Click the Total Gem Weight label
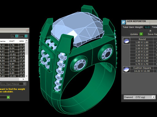The height and width of the screenshot is (117, 157). [x=132, y=27]
